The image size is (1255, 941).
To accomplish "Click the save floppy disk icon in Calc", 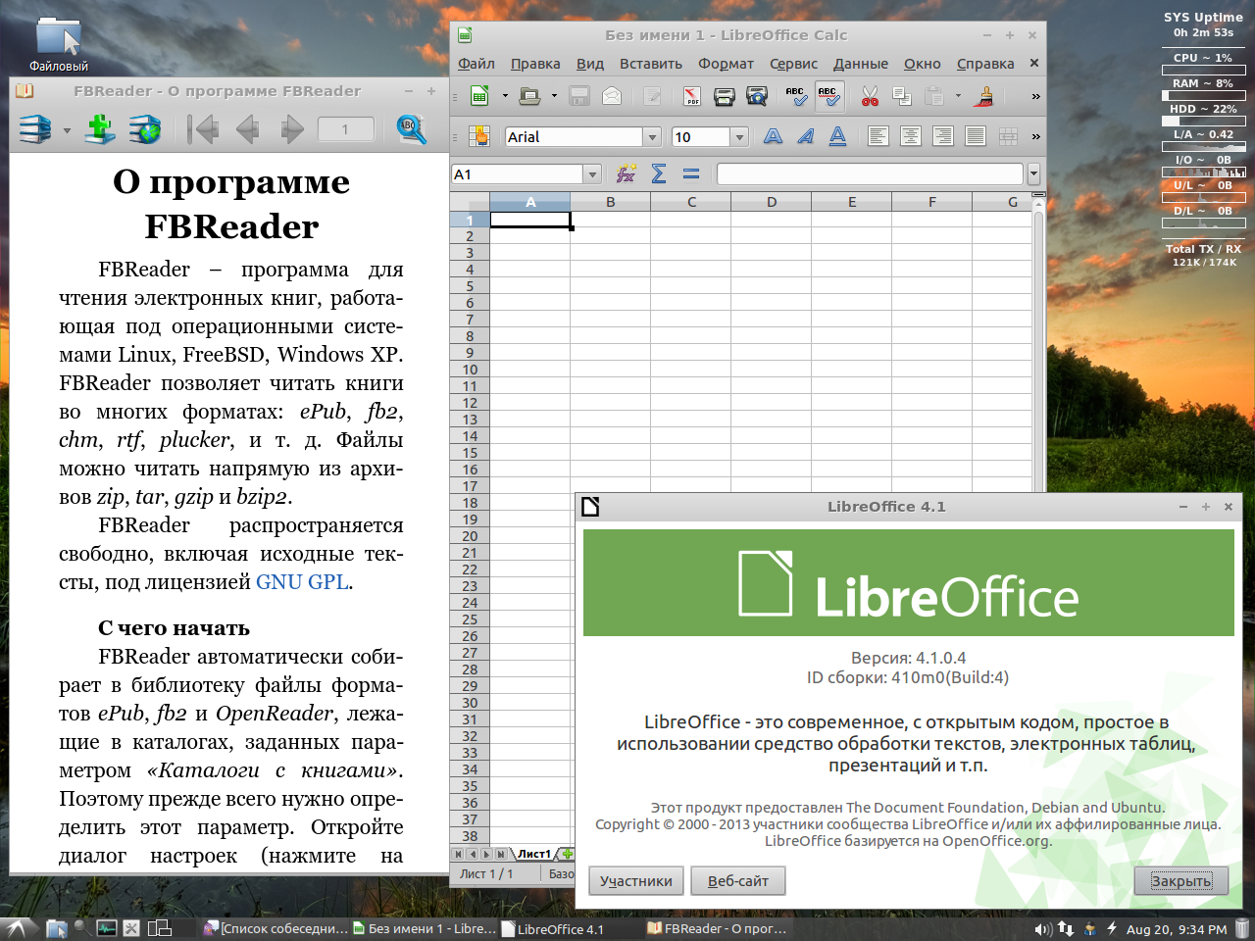I will pyautogui.click(x=579, y=96).
